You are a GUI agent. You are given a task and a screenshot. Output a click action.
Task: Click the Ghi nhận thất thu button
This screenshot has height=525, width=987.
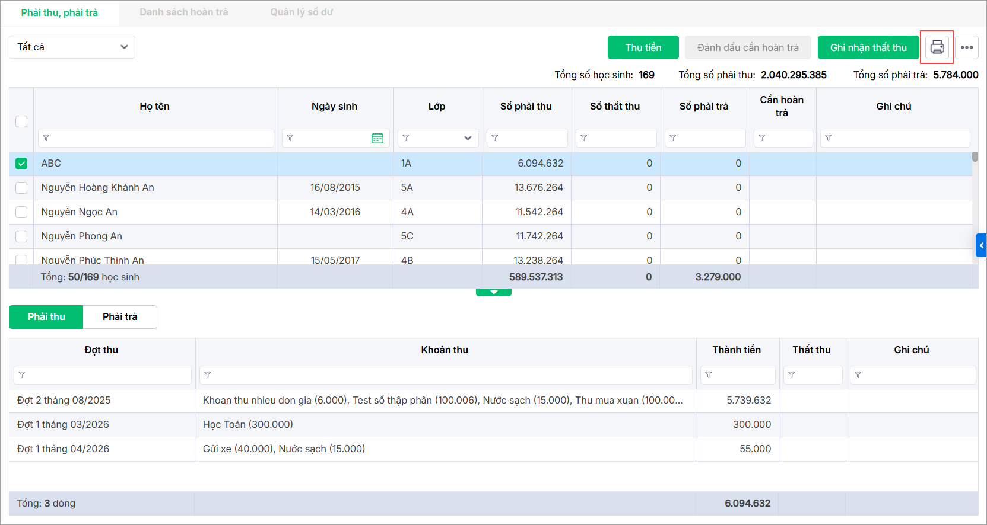[x=868, y=47]
